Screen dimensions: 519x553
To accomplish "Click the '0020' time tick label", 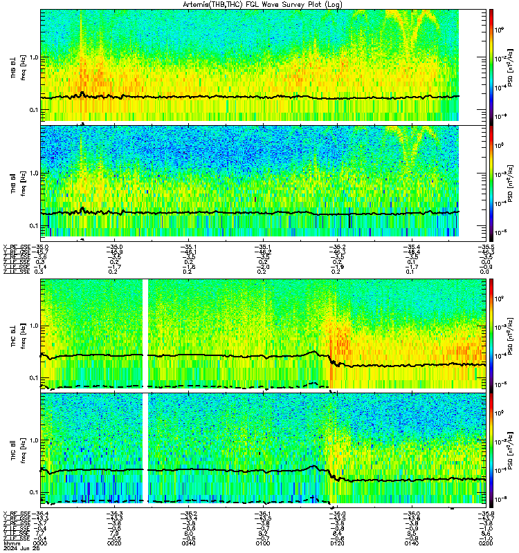I will coord(114,543).
